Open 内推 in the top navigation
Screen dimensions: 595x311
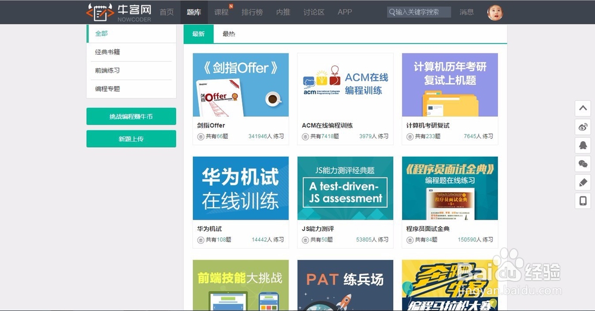click(x=283, y=12)
